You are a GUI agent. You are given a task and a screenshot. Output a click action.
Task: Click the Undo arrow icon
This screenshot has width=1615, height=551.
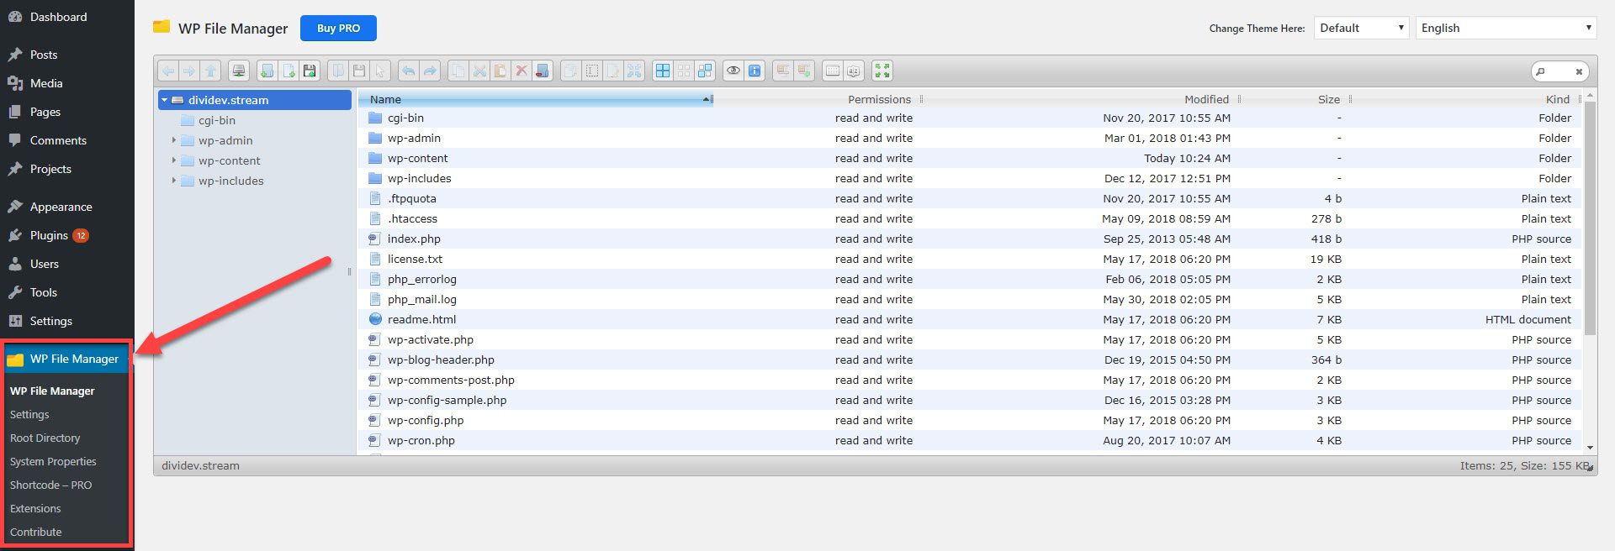pos(408,71)
